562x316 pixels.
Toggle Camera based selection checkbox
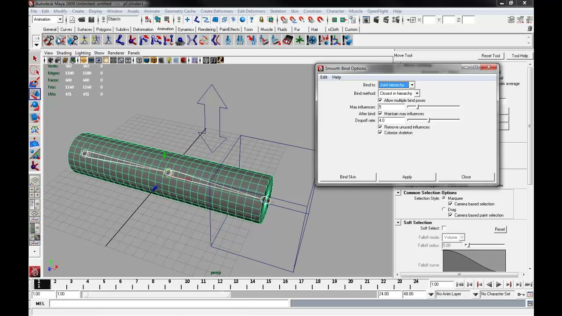tap(450, 204)
